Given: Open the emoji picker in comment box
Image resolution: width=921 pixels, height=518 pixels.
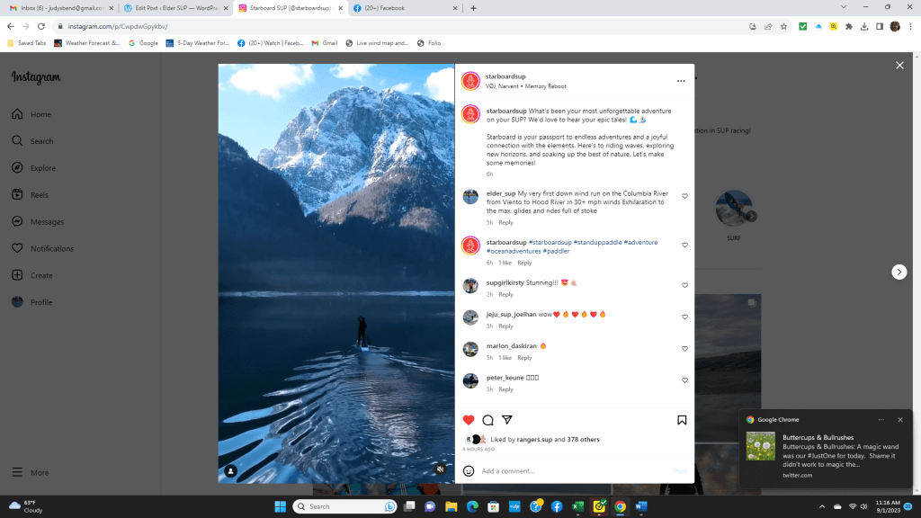Looking at the screenshot, I should [469, 470].
